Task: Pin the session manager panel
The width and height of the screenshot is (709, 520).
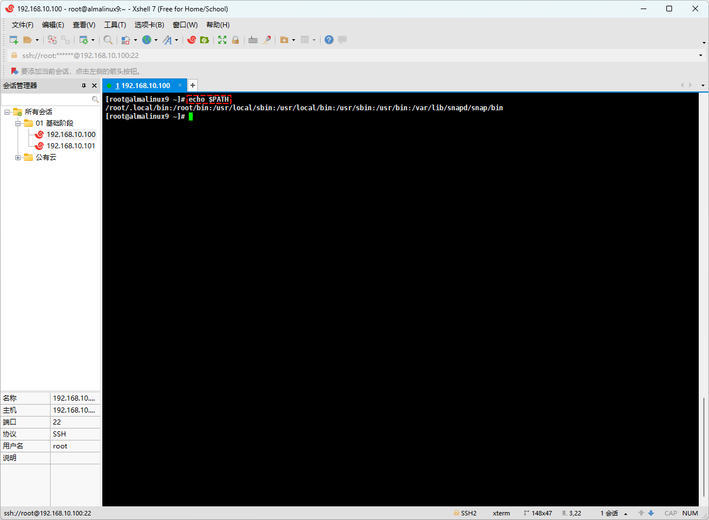Action: click(84, 86)
